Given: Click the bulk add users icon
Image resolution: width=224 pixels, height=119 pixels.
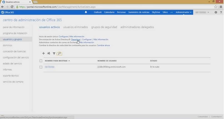Looking at the screenshot, I should (49, 53).
